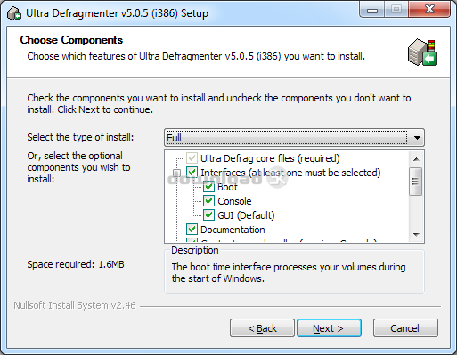
Task: Uncheck the Console interface checkbox
Action: [208, 201]
